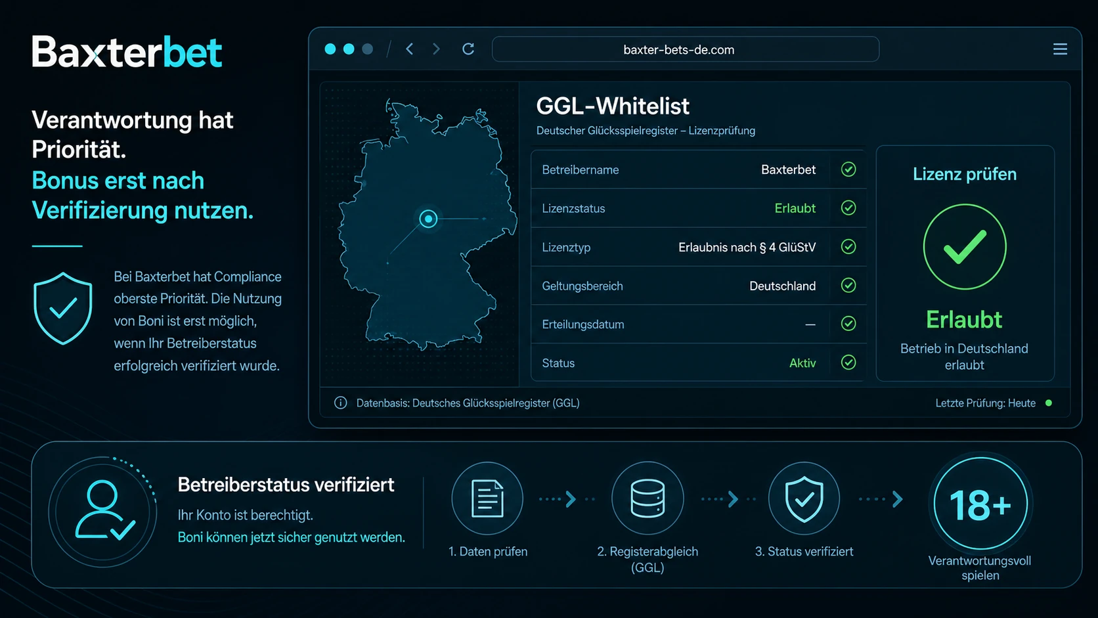Click the checkmark in the Status row
Screen dimensions: 1098x618
pyautogui.click(x=848, y=363)
